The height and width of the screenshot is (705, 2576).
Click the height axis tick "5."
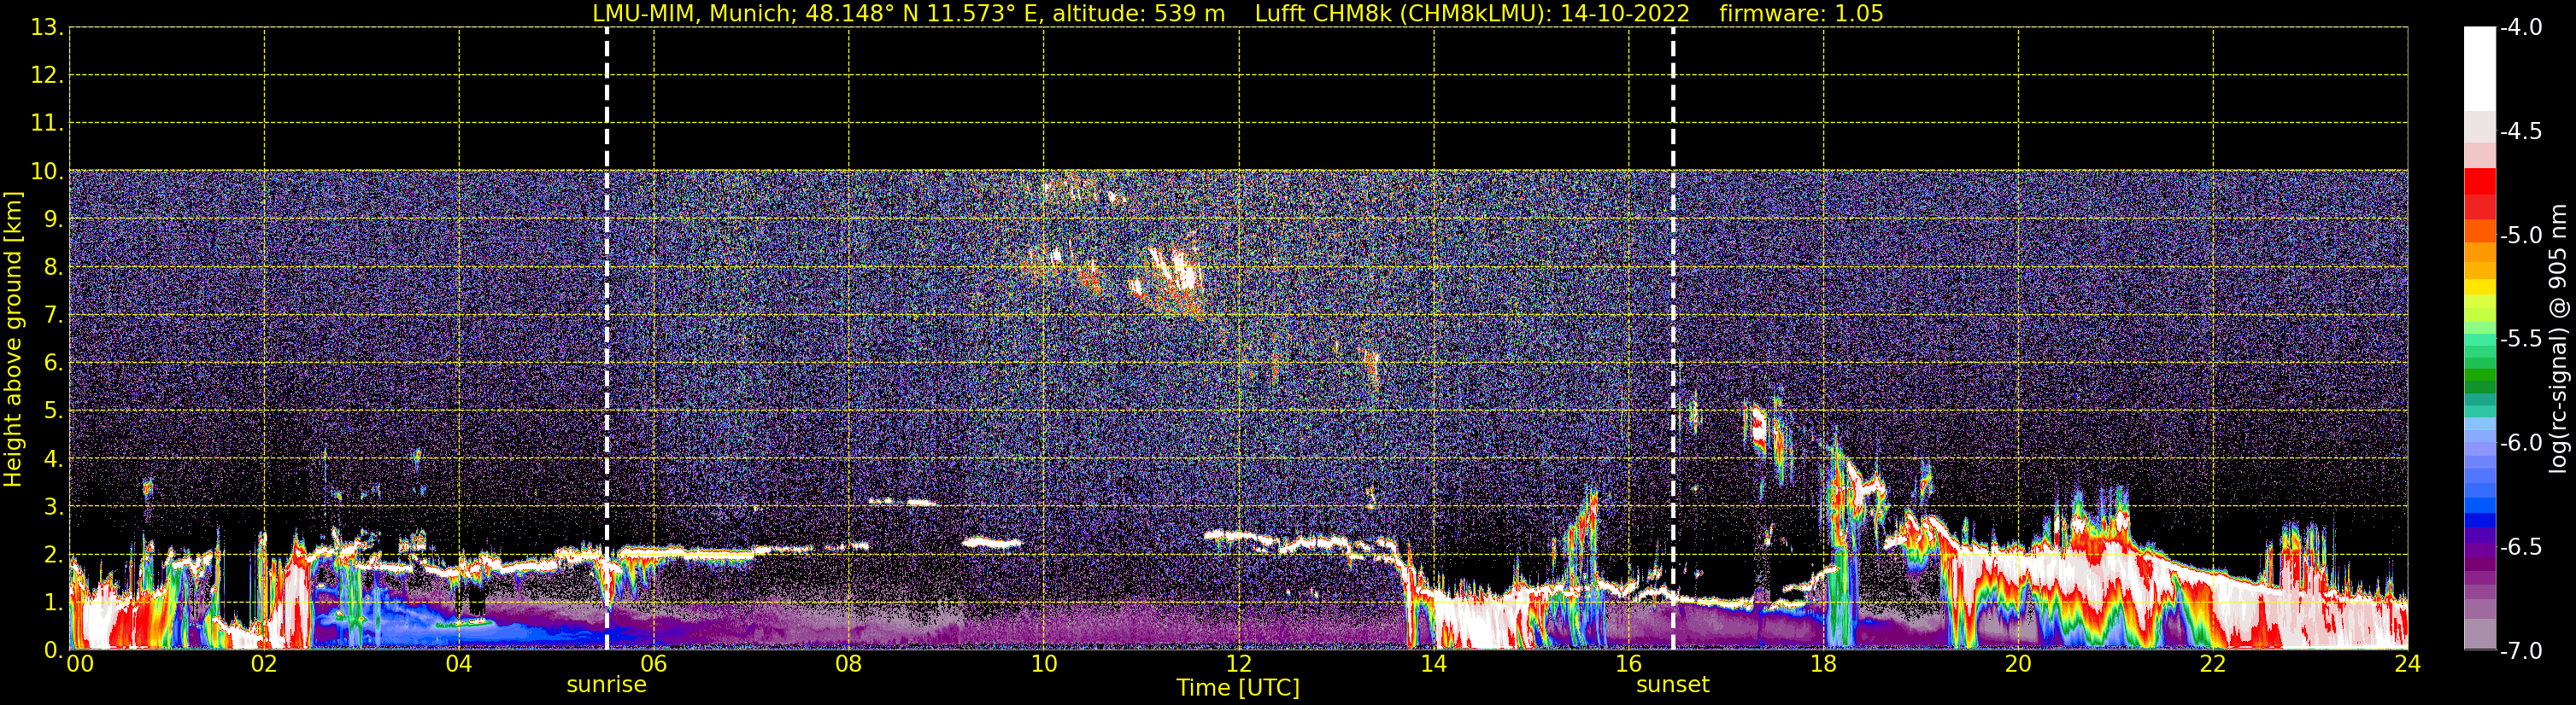tap(54, 411)
